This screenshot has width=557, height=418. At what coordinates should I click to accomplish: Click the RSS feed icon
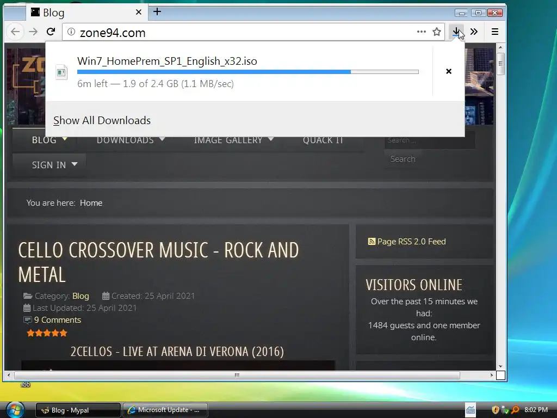point(372,242)
